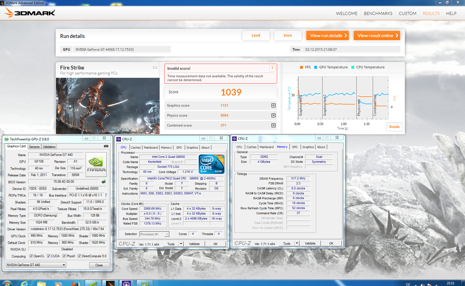Click Validate in CPU-Z Memory window
The height and width of the screenshot is (286, 465).
pyautogui.click(x=310, y=243)
